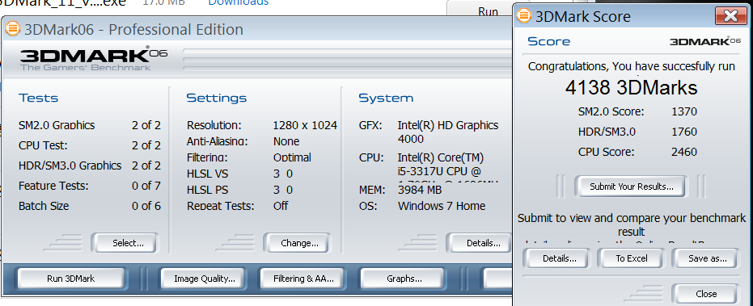Click the 17.0 MB file size text

[163, 3]
